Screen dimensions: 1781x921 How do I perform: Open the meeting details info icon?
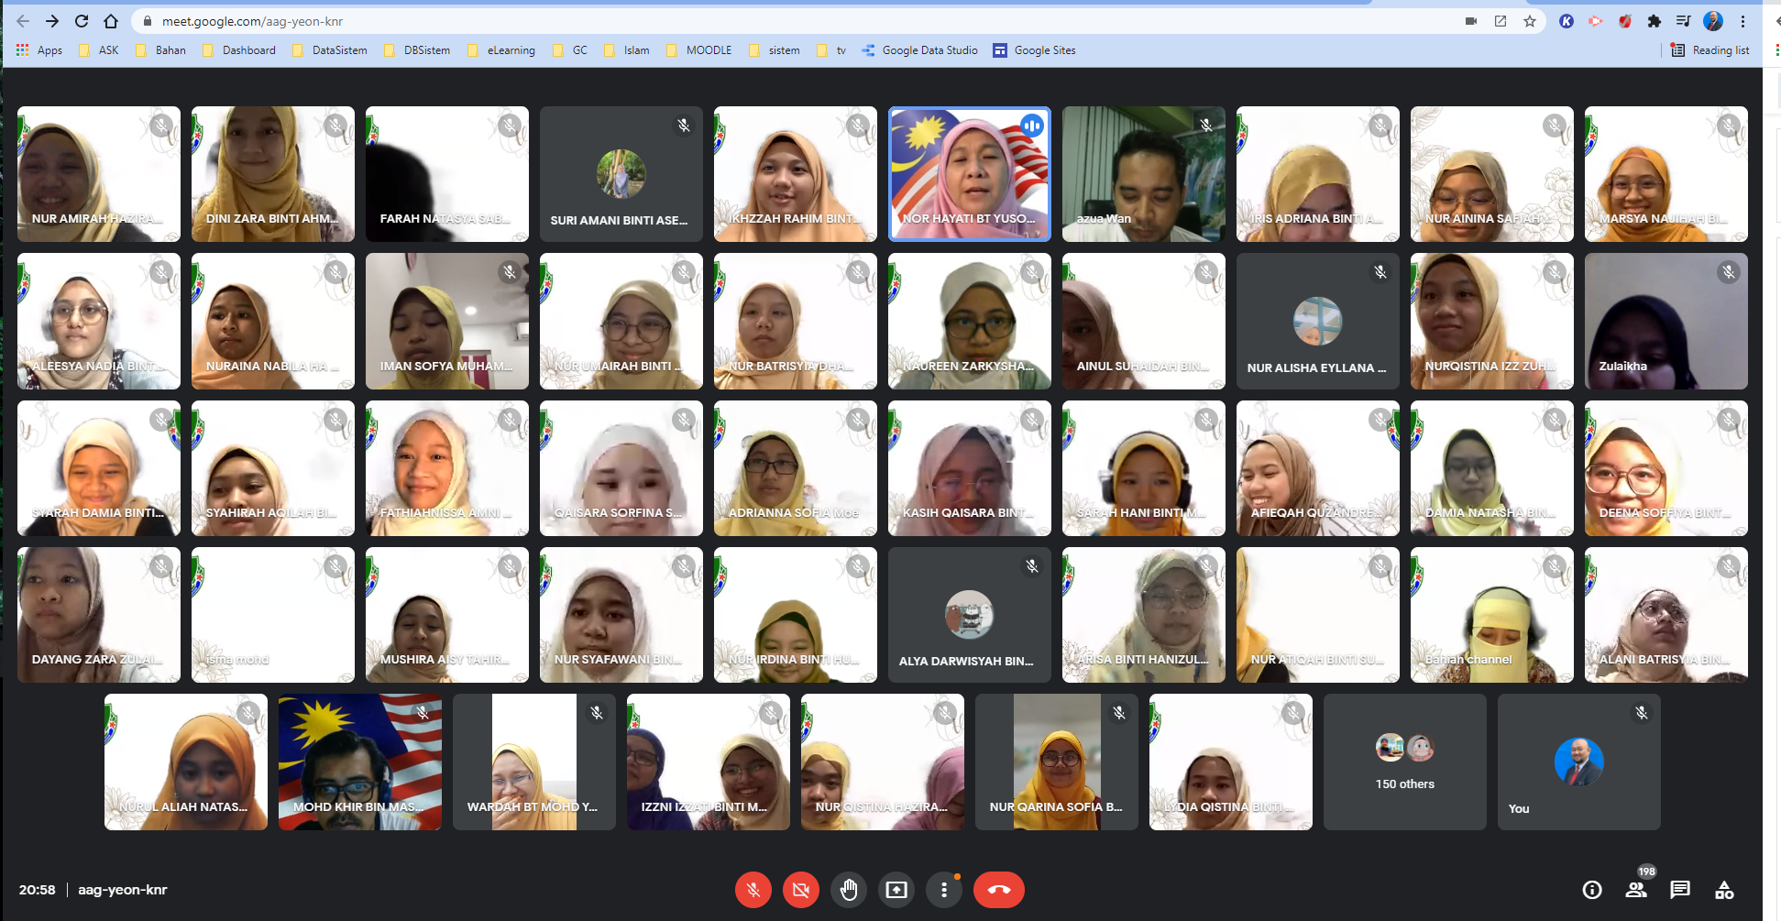(1592, 890)
